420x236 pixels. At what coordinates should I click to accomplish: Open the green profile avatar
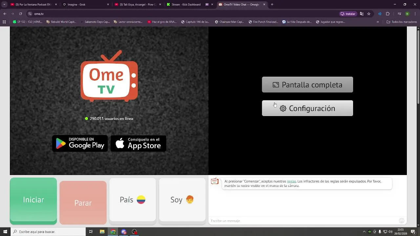(407, 14)
